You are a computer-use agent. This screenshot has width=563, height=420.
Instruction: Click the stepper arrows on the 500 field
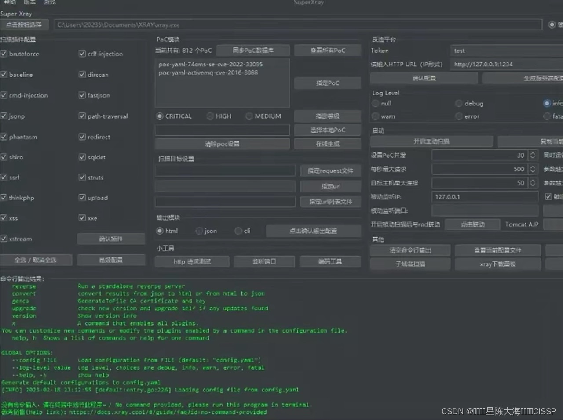click(x=533, y=169)
